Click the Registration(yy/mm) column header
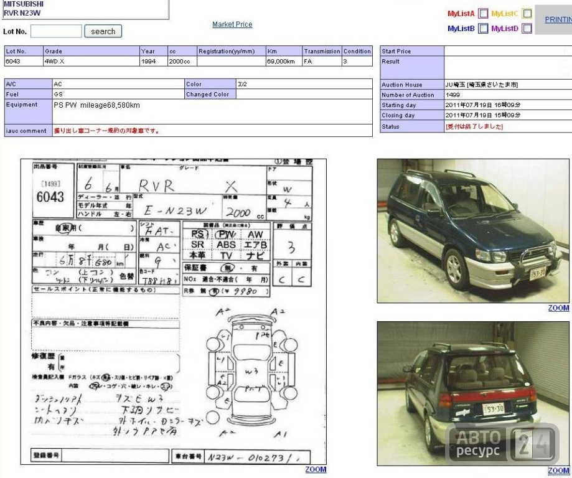 pyautogui.click(x=232, y=51)
